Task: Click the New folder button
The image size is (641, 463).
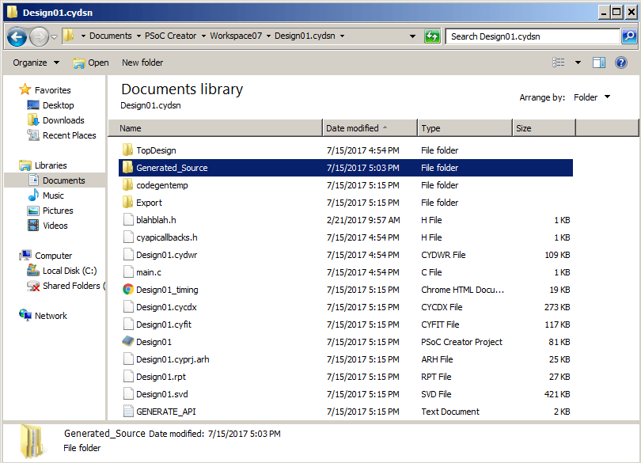Action: pyautogui.click(x=142, y=63)
